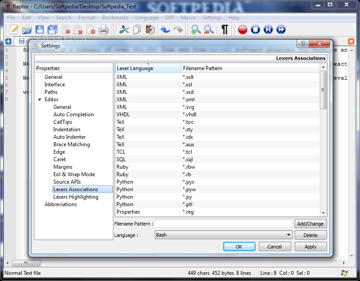Viewport: 360px width, 281px height.
Task: Select the Python *.pyw row
Action: [x=217, y=189]
